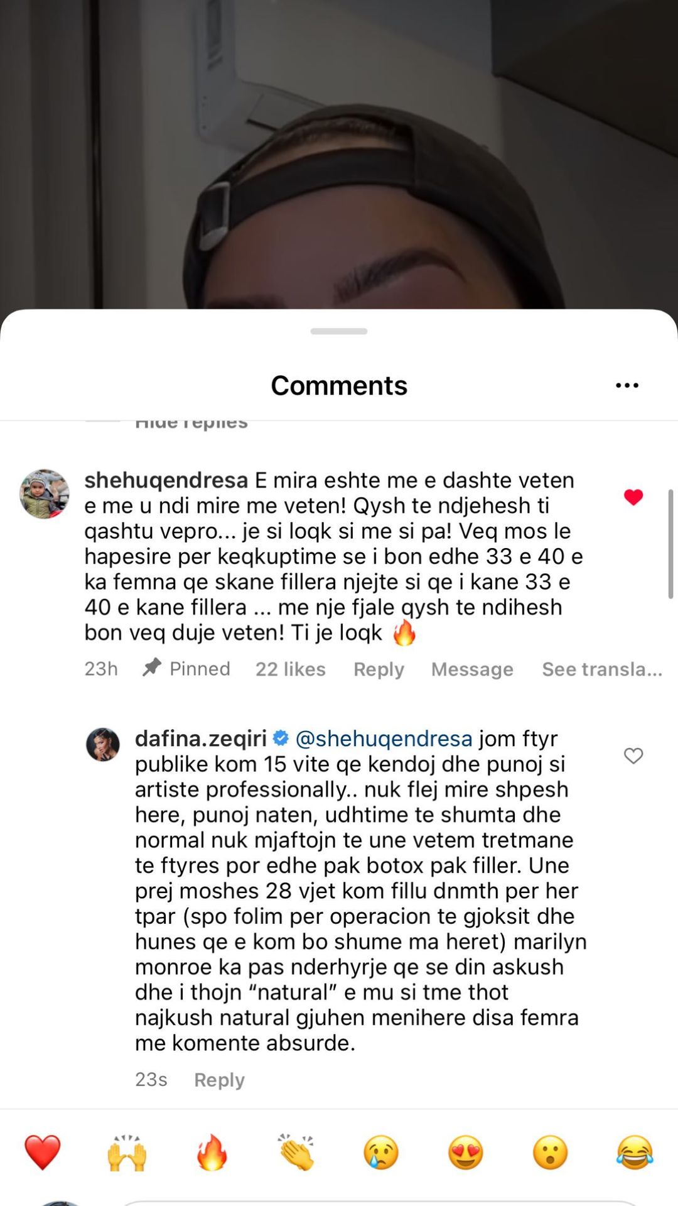Tap the red heart emoji quick reaction

(x=43, y=1153)
